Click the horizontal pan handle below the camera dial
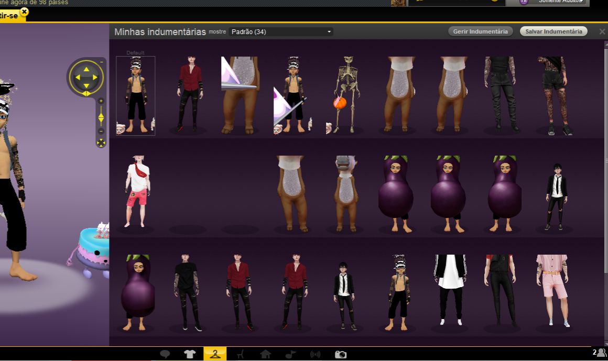The image size is (608, 361). pyautogui.click(x=86, y=93)
